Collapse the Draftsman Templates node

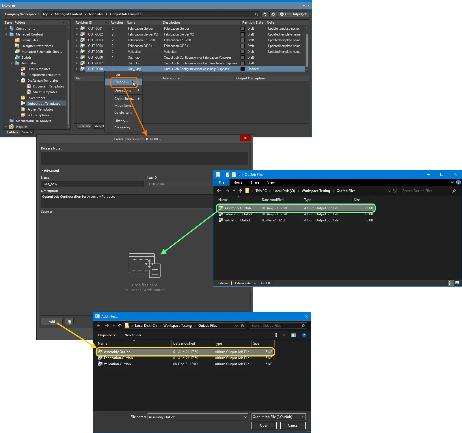tap(17, 81)
